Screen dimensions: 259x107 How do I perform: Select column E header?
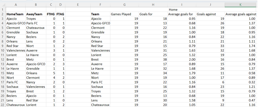click(78, 5)
